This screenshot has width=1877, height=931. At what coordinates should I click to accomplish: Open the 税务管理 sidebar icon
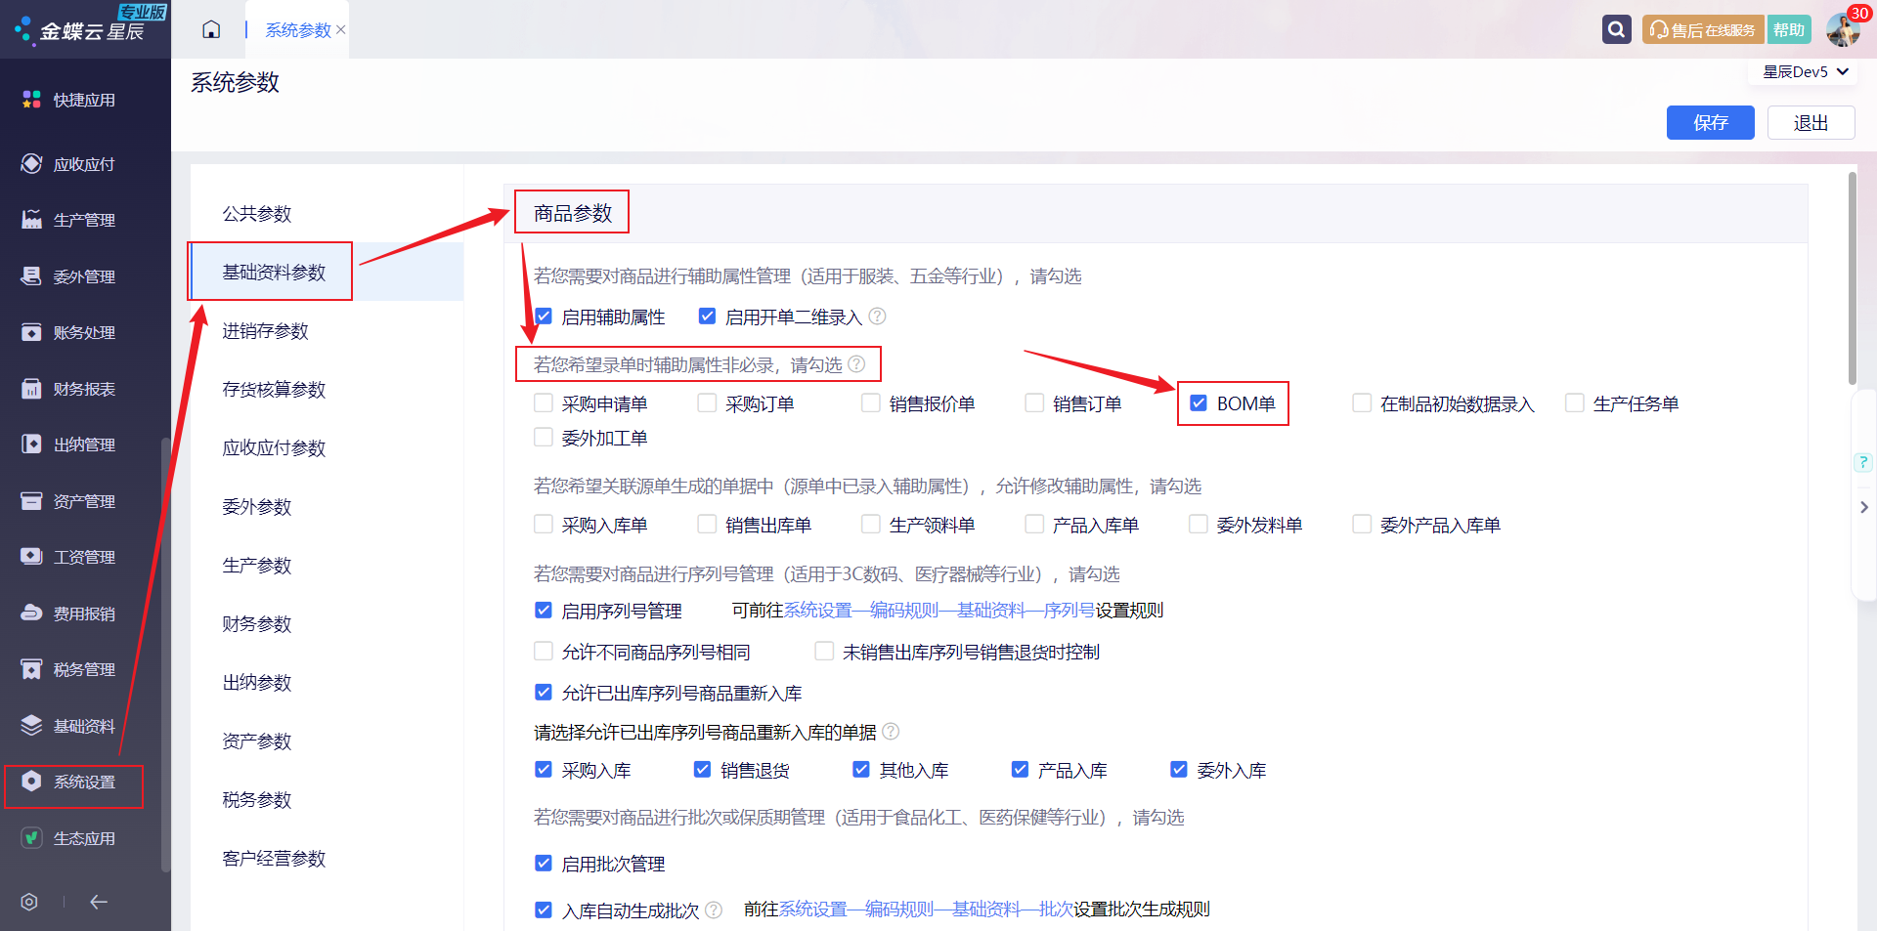[31, 669]
